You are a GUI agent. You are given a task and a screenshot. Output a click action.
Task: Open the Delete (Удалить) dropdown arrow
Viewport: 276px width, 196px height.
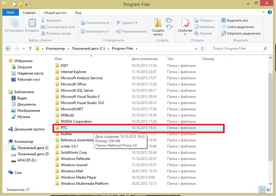(136, 23)
